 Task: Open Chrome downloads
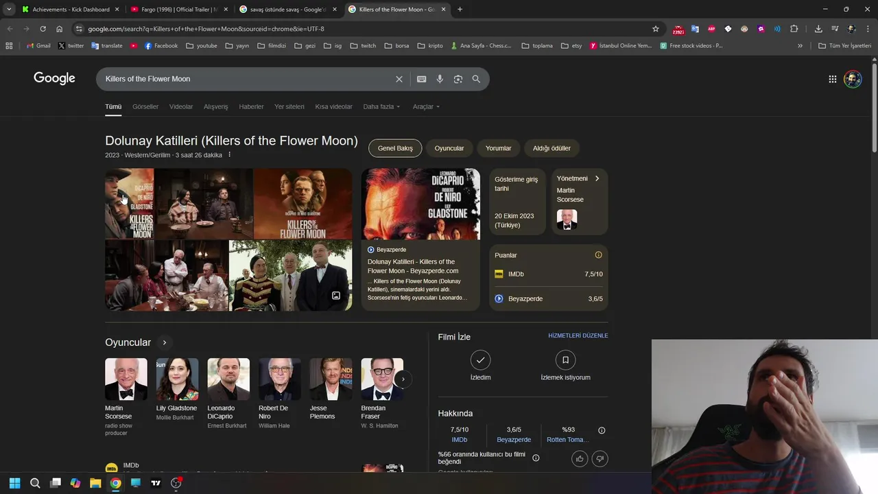coord(818,29)
